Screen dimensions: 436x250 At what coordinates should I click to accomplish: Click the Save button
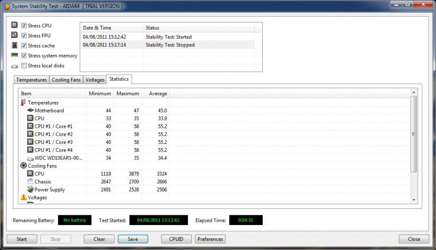[133, 239]
